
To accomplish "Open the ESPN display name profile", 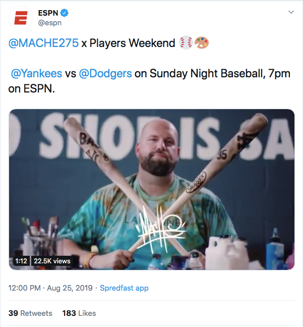I will pos(48,13).
